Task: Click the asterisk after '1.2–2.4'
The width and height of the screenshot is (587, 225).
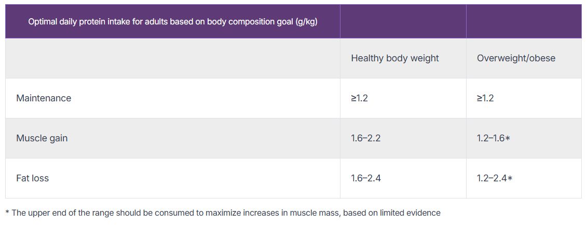Action: coord(510,179)
